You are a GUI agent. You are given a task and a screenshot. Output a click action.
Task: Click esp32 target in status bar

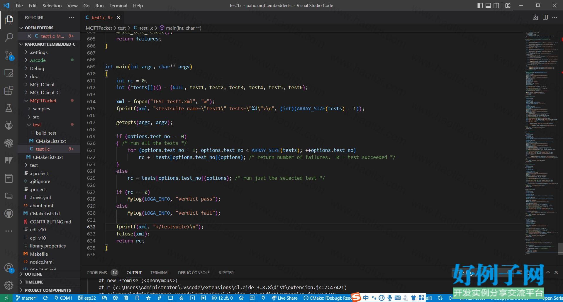tap(87, 298)
